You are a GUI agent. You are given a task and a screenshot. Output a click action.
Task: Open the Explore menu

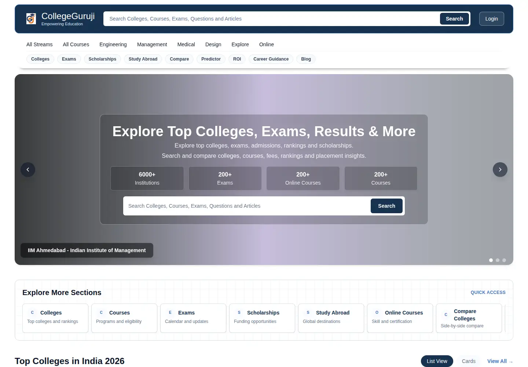pos(240,44)
